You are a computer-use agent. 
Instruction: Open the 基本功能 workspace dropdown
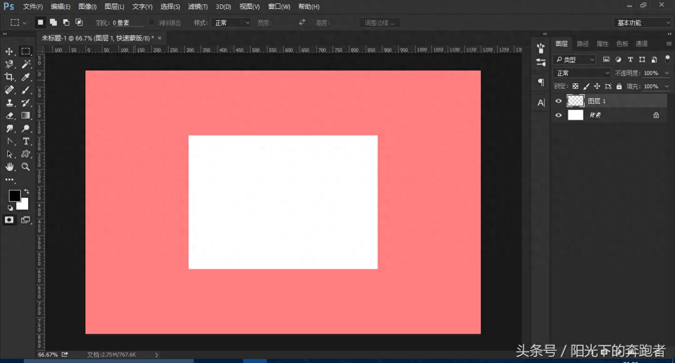(642, 23)
